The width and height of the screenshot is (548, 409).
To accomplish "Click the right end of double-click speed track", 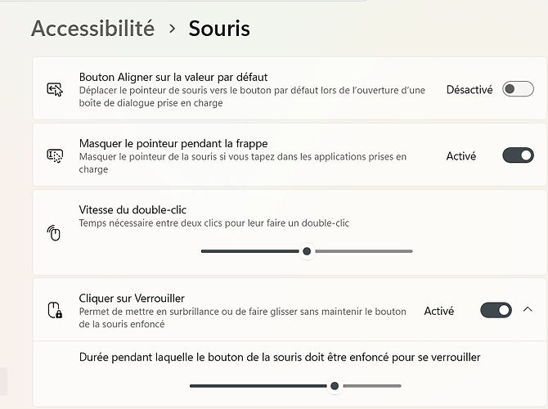I will pyautogui.click(x=411, y=251).
